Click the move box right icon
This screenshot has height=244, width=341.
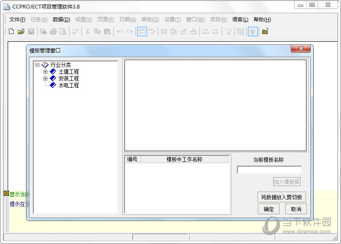pyautogui.click(x=184, y=32)
